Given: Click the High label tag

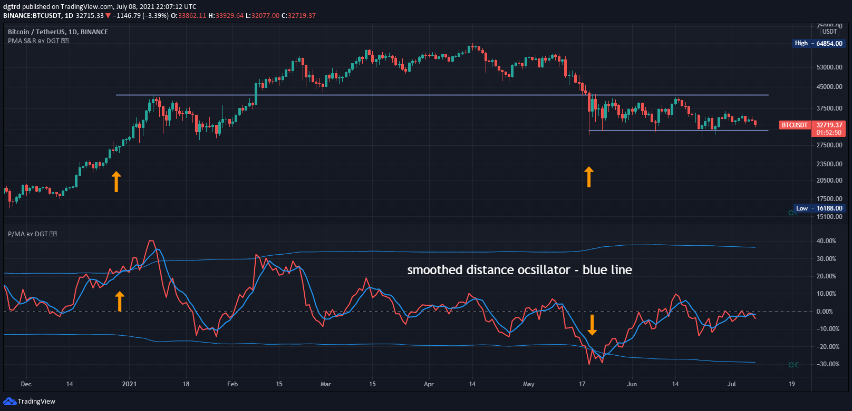Looking at the screenshot, I should click(801, 43).
